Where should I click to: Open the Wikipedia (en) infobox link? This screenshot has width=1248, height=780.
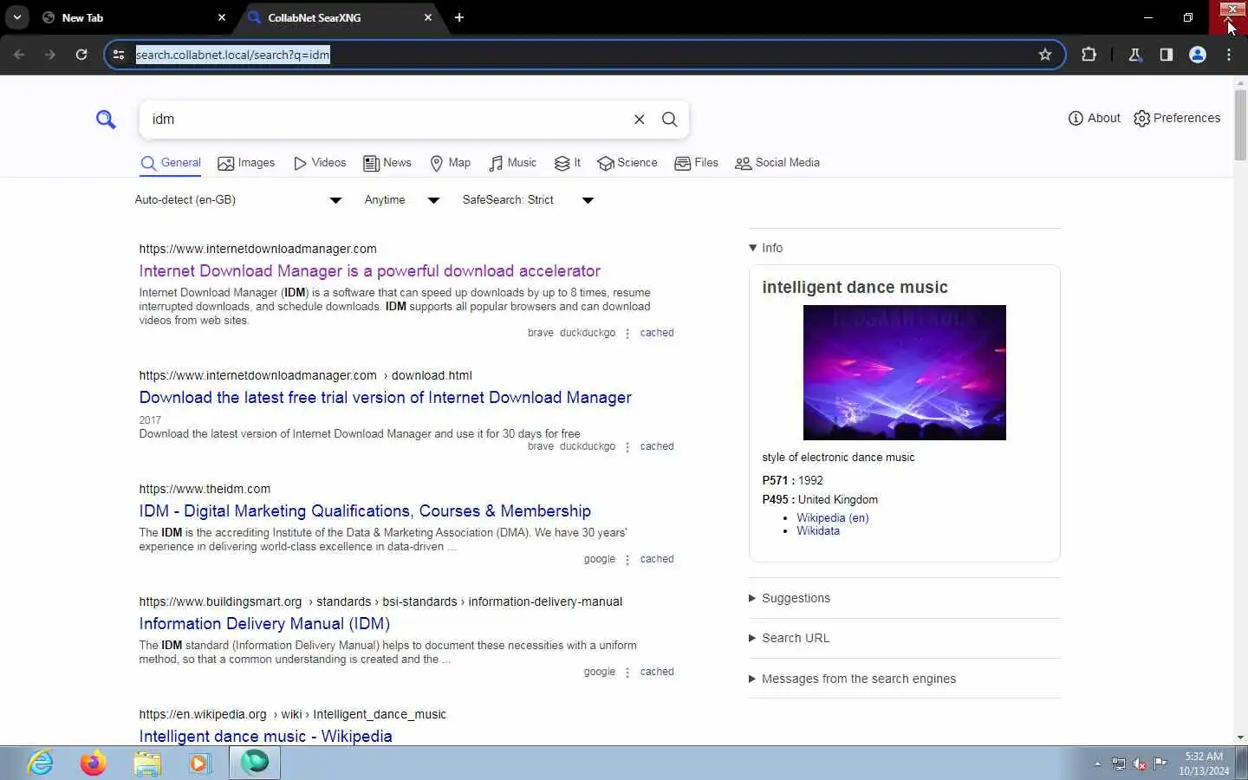833,517
